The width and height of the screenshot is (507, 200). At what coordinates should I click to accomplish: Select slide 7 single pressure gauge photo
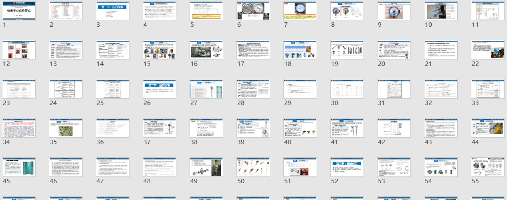pos(300,11)
